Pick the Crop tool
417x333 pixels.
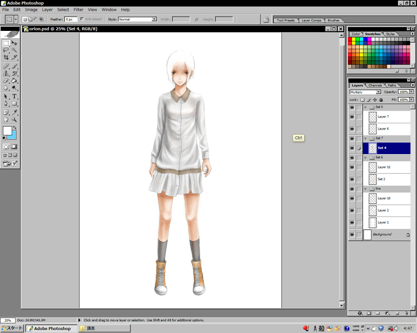pos(6,58)
